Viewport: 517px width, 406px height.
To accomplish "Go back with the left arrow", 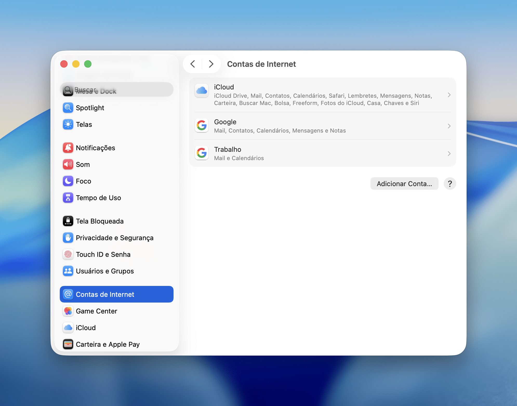I will click(x=193, y=64).
